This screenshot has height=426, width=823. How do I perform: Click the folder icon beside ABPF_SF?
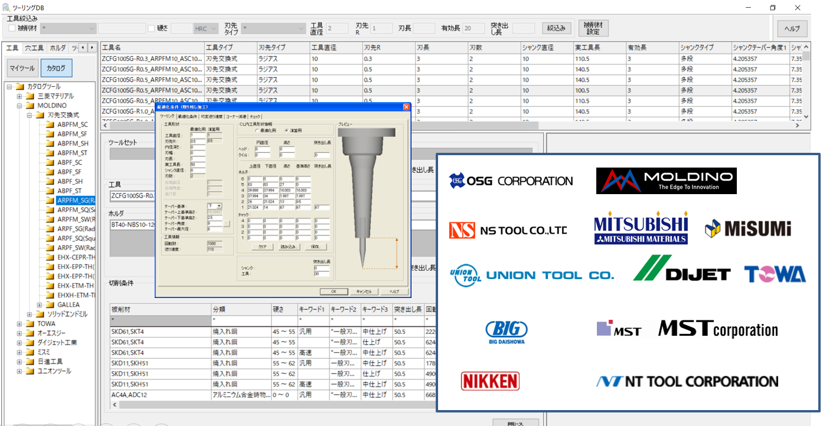pos(50,172)
